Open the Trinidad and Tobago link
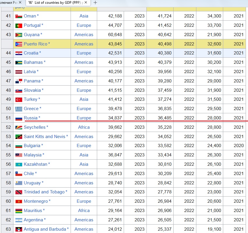This screenshot has width=248, height=233. (x=44, y=192)
